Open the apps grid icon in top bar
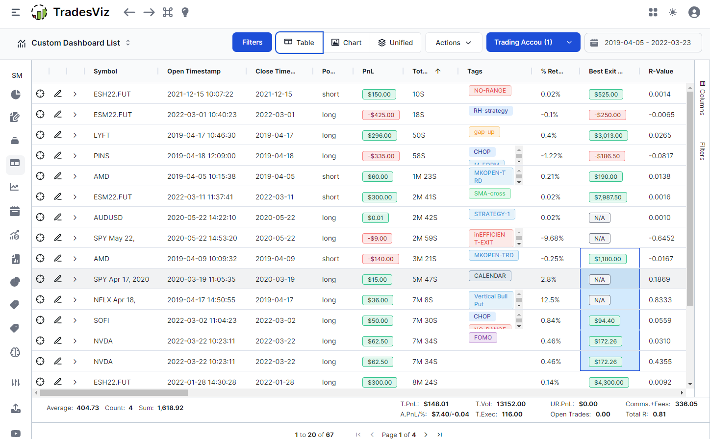 click(x=653, y=12)
